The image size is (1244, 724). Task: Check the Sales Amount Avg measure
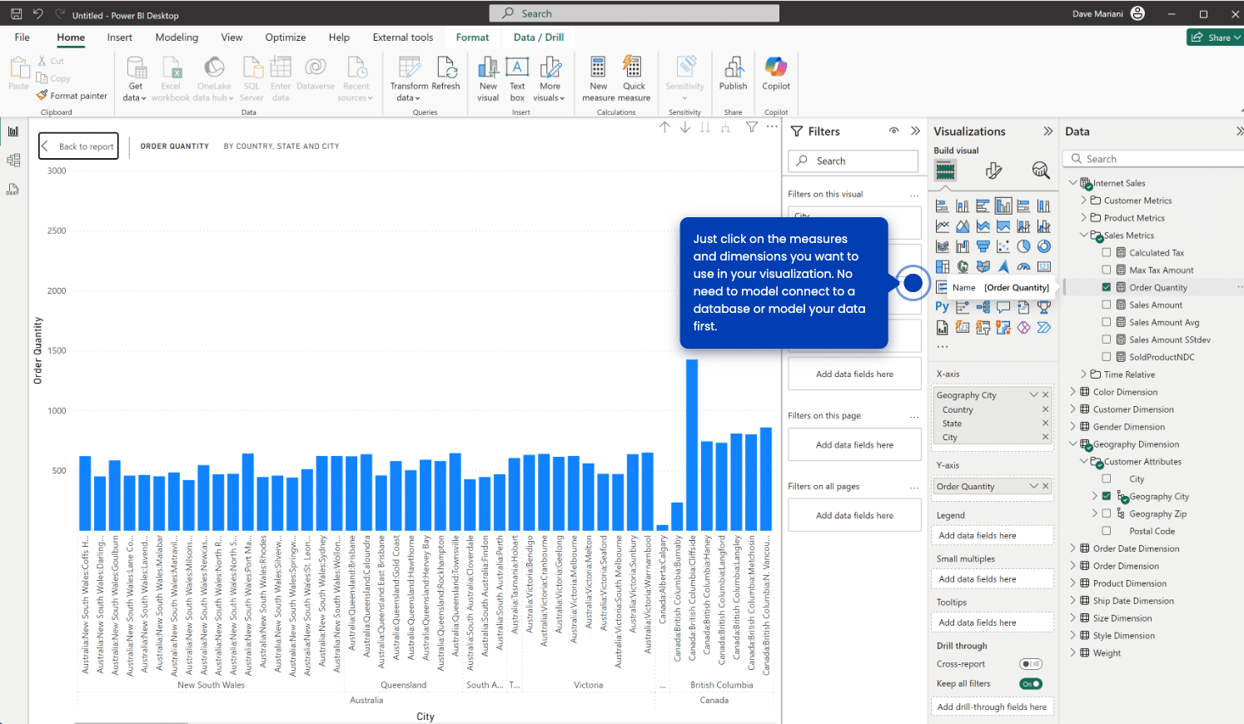point(1107,322)
